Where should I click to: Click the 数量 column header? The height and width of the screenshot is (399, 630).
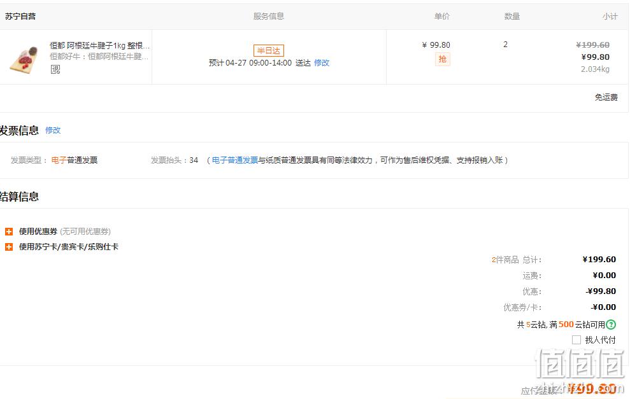[512, 17]
